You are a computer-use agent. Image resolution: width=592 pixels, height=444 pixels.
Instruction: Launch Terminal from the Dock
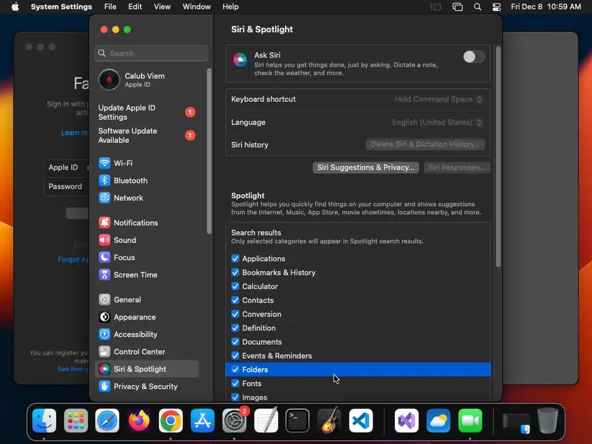[x=298, y=421]
